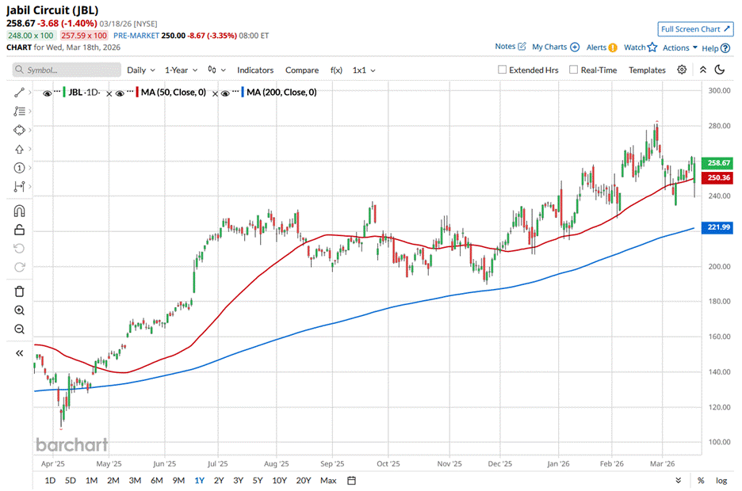This screenshot has height=491, width=742.
Task: Zoom in with the plus magnifier
Action: 19,310
